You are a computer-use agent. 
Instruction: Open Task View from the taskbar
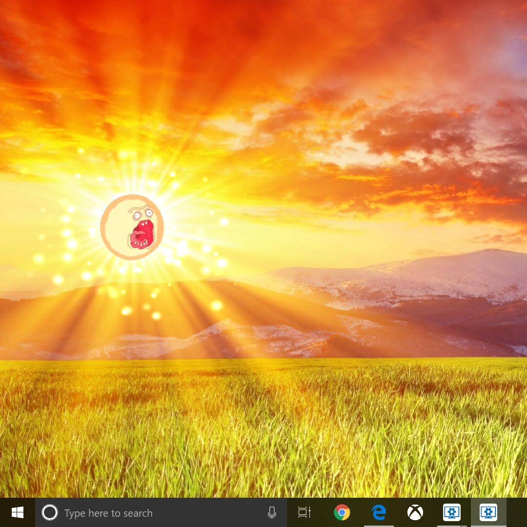tap(304, 512)
